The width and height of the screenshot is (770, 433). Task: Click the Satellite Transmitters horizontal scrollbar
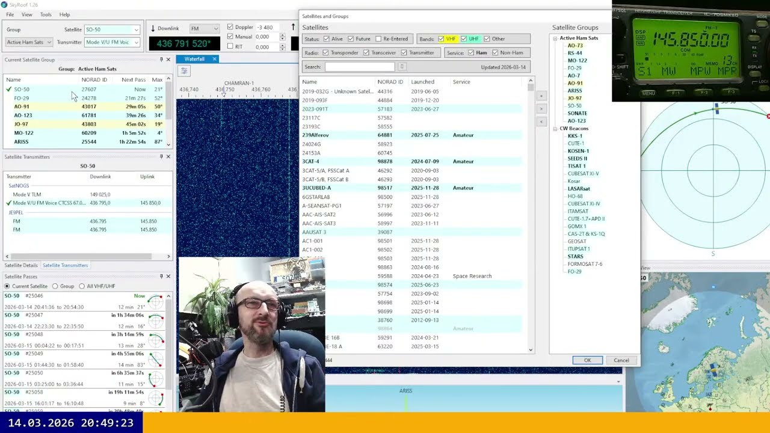[x=88, y=256]
